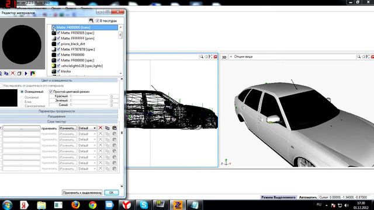The image size is (374, 210).
Task: Click the red value input field
Action: [114, 96]
